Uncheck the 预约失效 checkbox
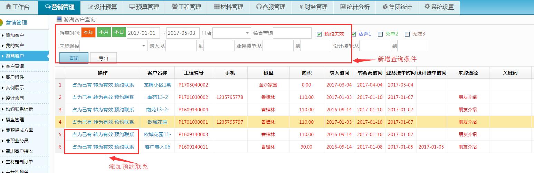 coord(319,34)
